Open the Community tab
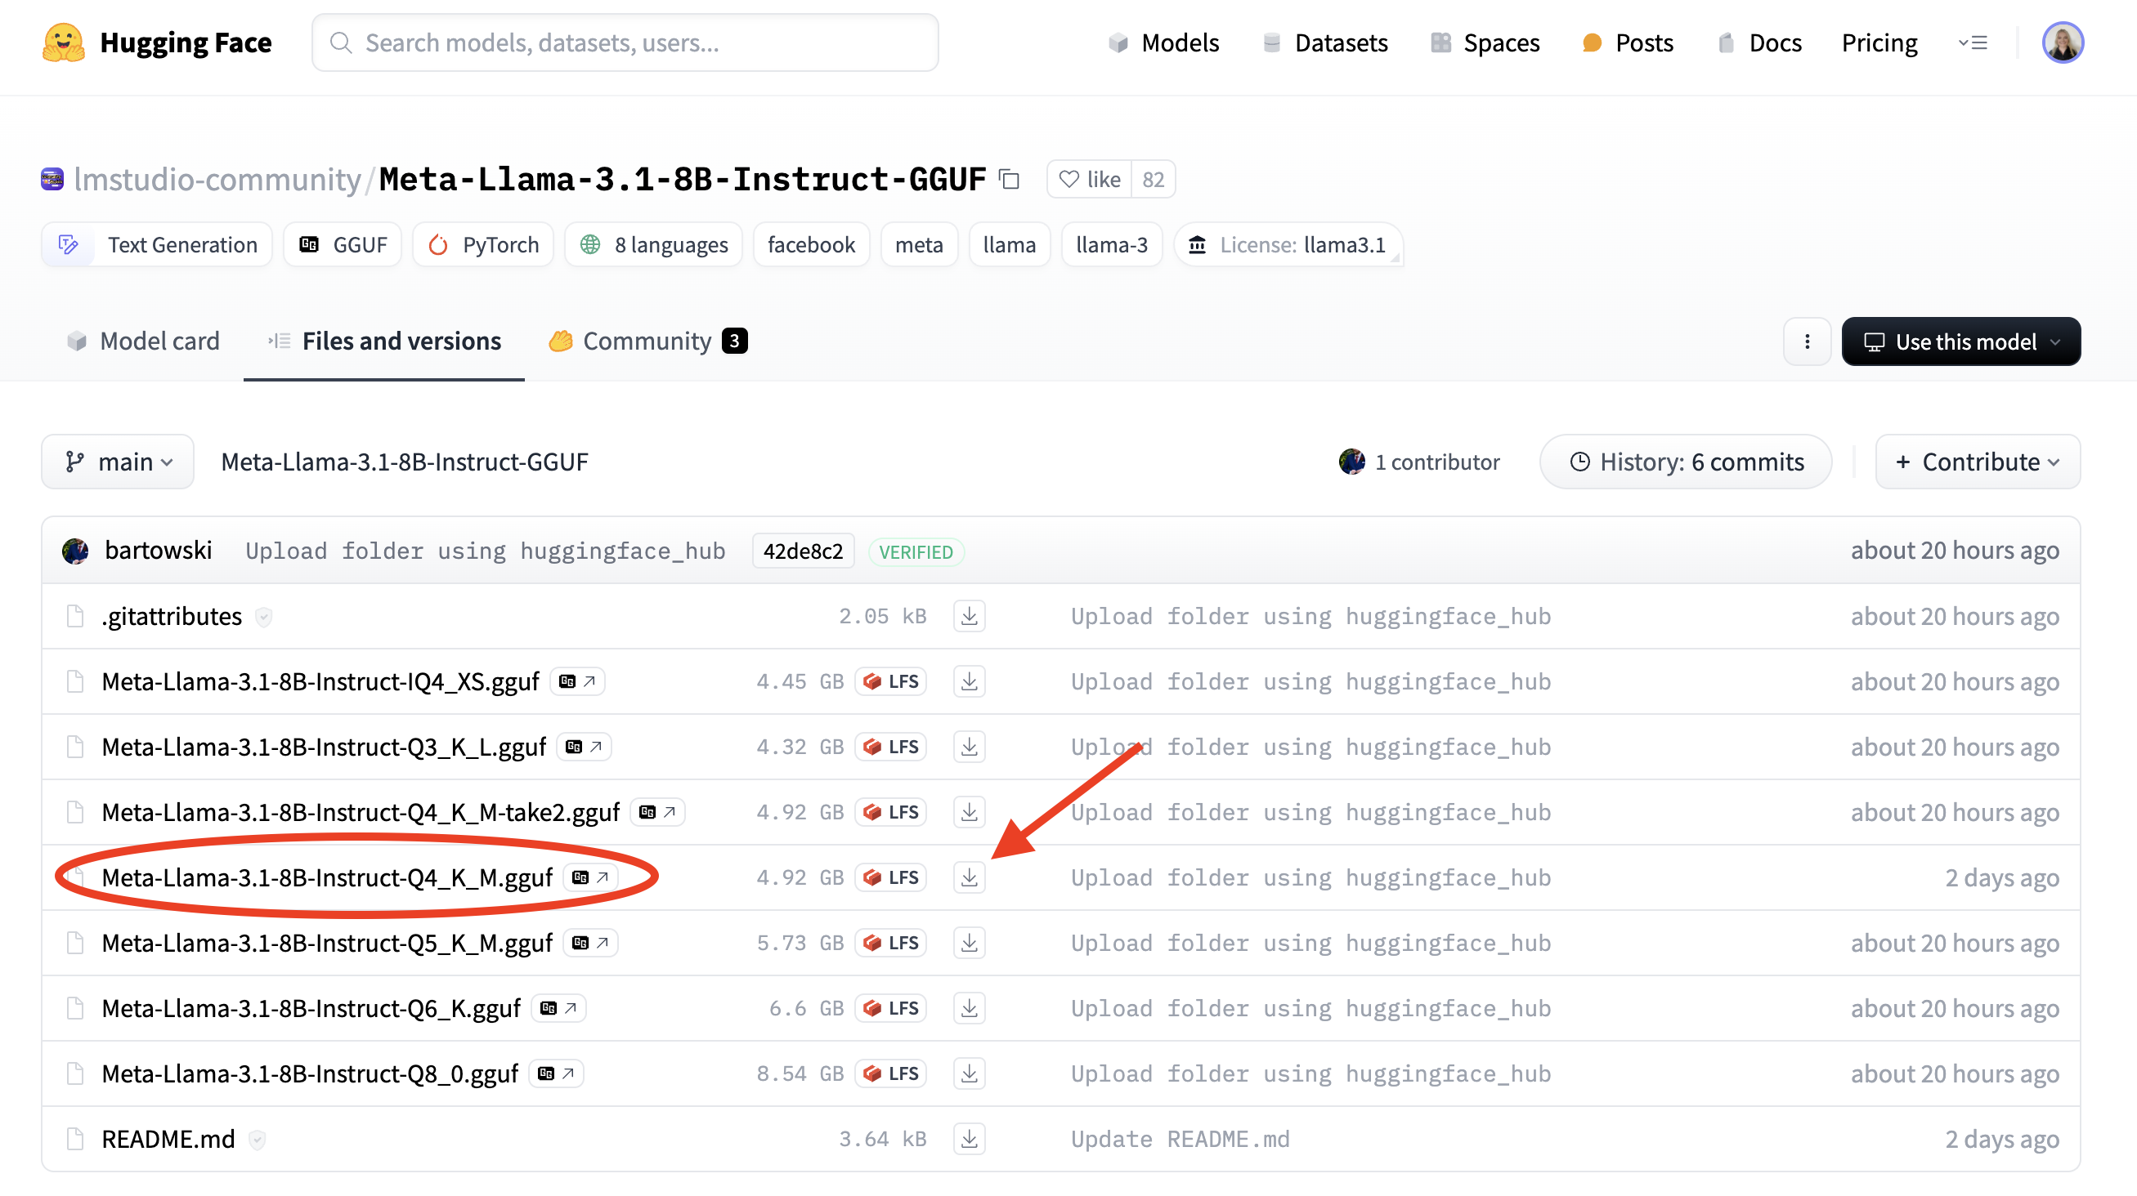This screenshot has width=2137, height=1196. tap(648, 341)
